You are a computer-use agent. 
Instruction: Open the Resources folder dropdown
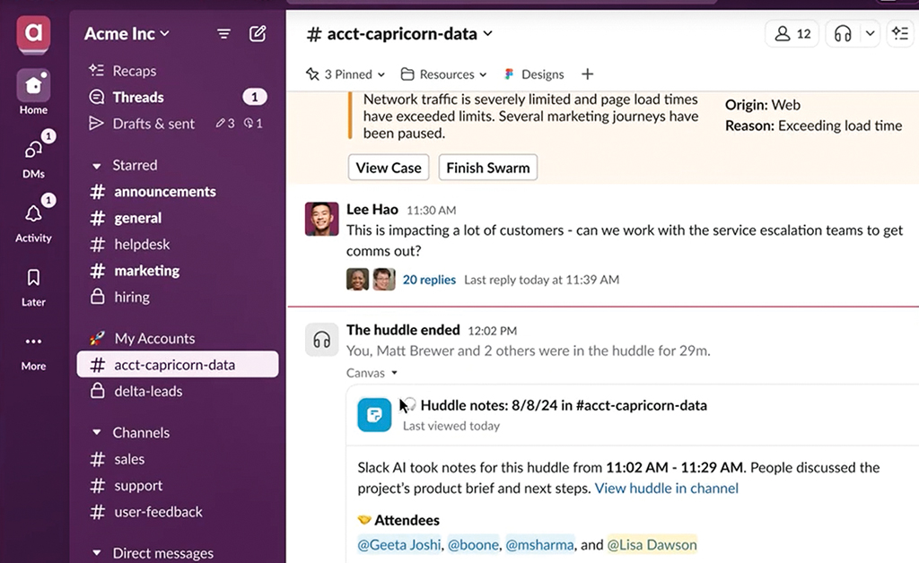tap(444, 74)
